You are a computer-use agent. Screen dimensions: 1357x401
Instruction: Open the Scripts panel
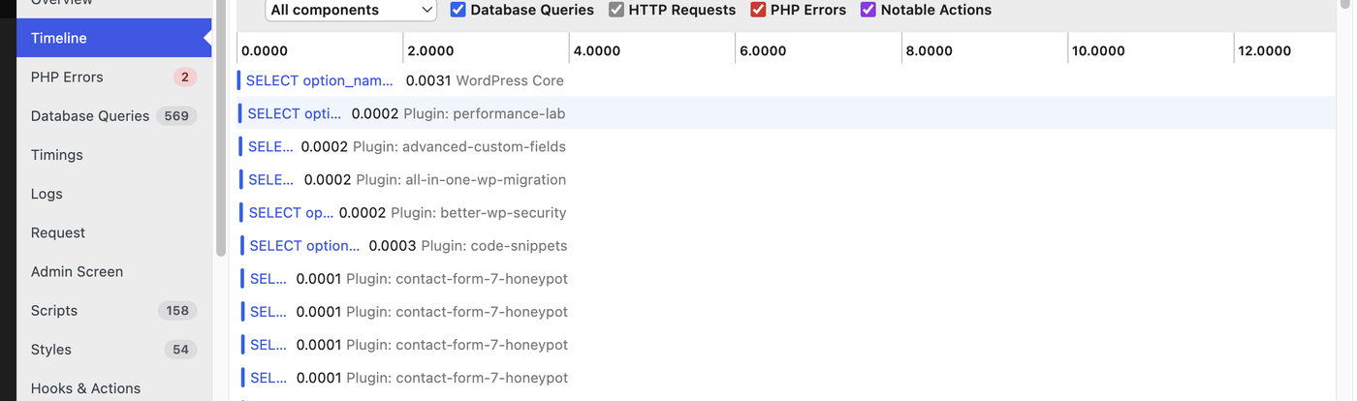point(113,310)
